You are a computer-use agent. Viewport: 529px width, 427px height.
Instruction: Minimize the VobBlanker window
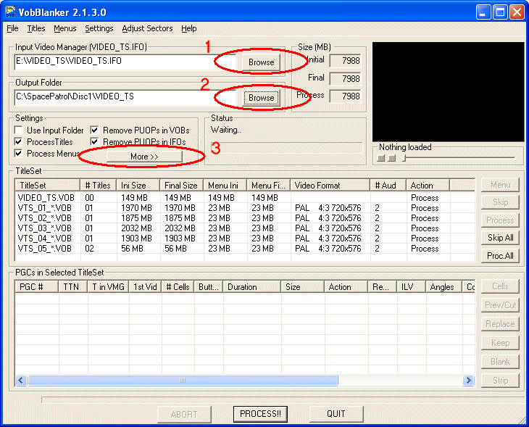[x=483, y=12]
